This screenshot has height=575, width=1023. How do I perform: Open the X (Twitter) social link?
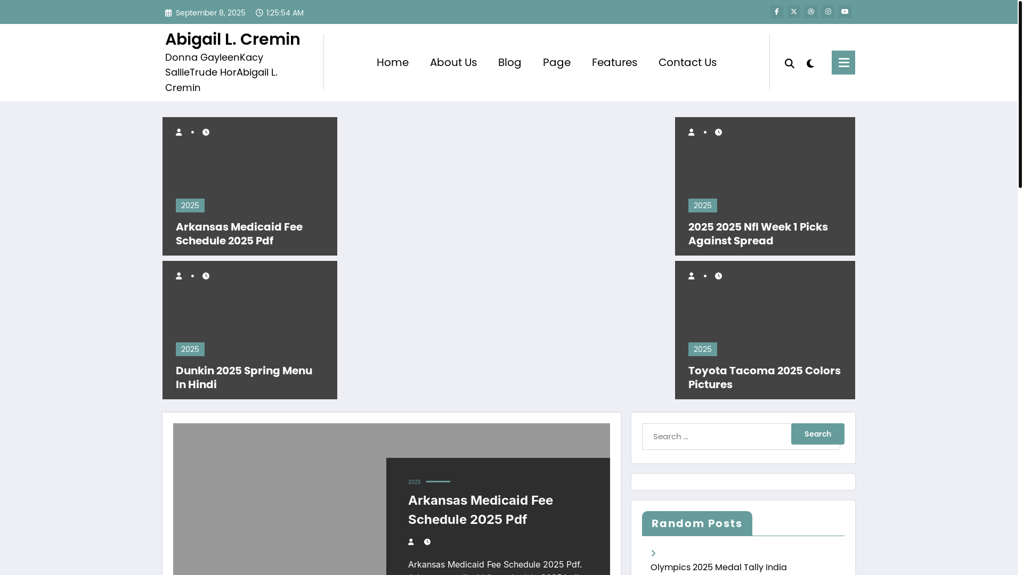pyautogui.click(x=794, y=12)
